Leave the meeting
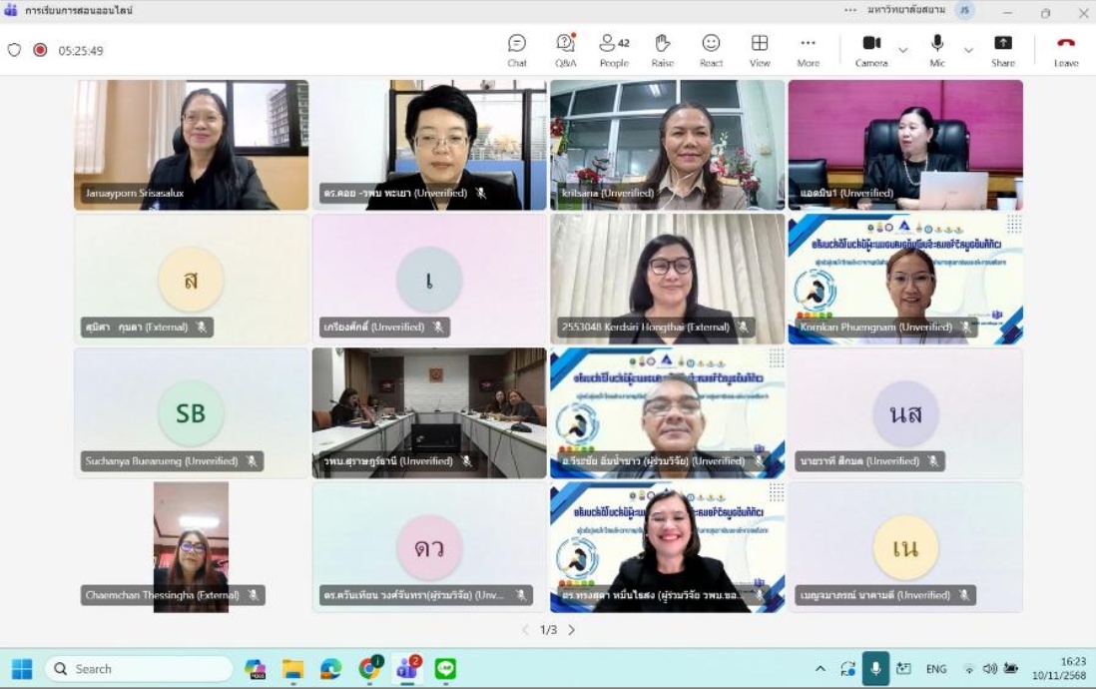This screenshot has height=689, width=1096. [x=1066, y=49]
